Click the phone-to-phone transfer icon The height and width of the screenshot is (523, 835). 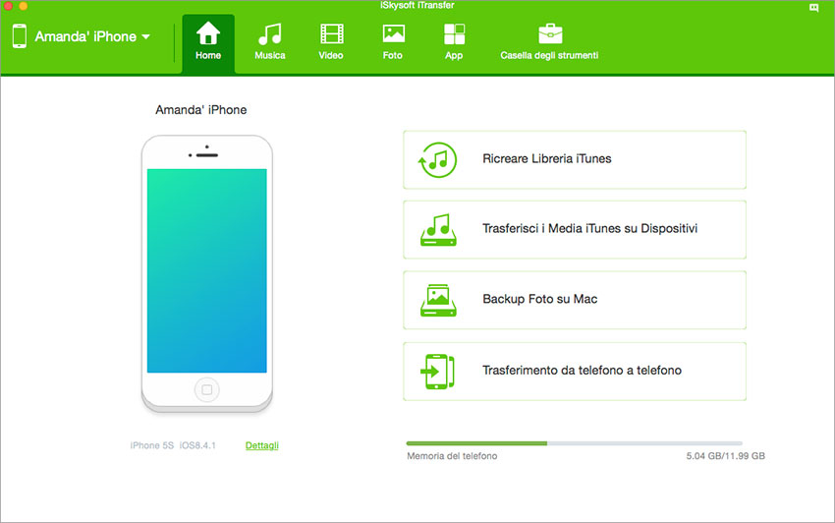[438, 371]
